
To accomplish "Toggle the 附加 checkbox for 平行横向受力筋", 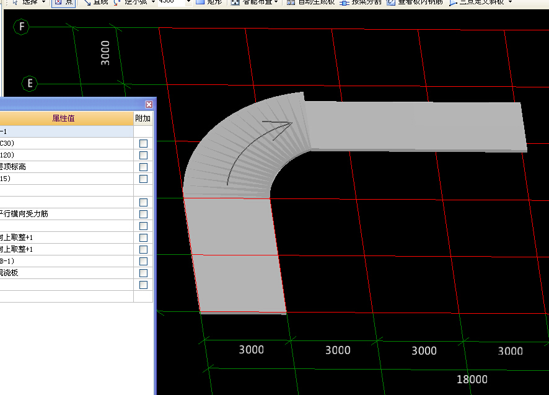I will pyautogui.click(x=143, y=214).
